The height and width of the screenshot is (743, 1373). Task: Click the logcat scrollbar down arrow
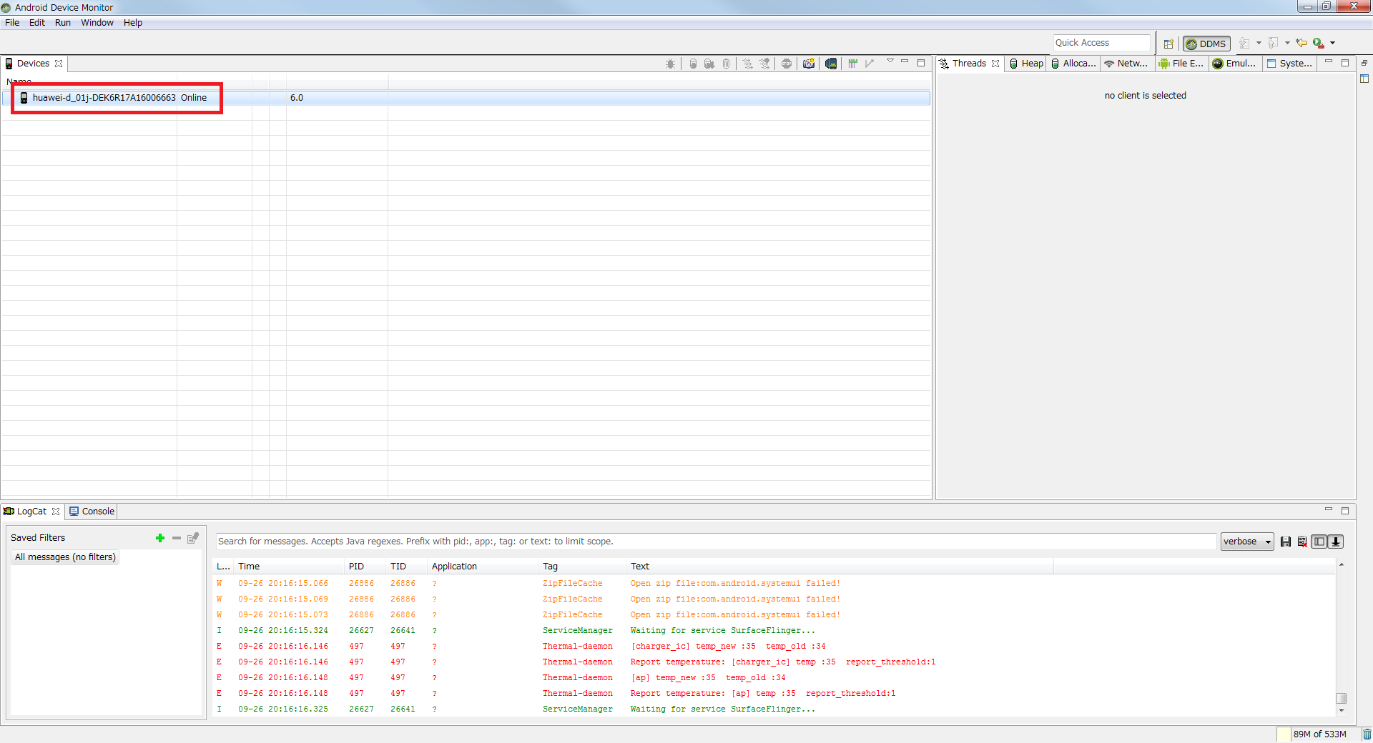pyautogui.click(x=1342, y=711)
